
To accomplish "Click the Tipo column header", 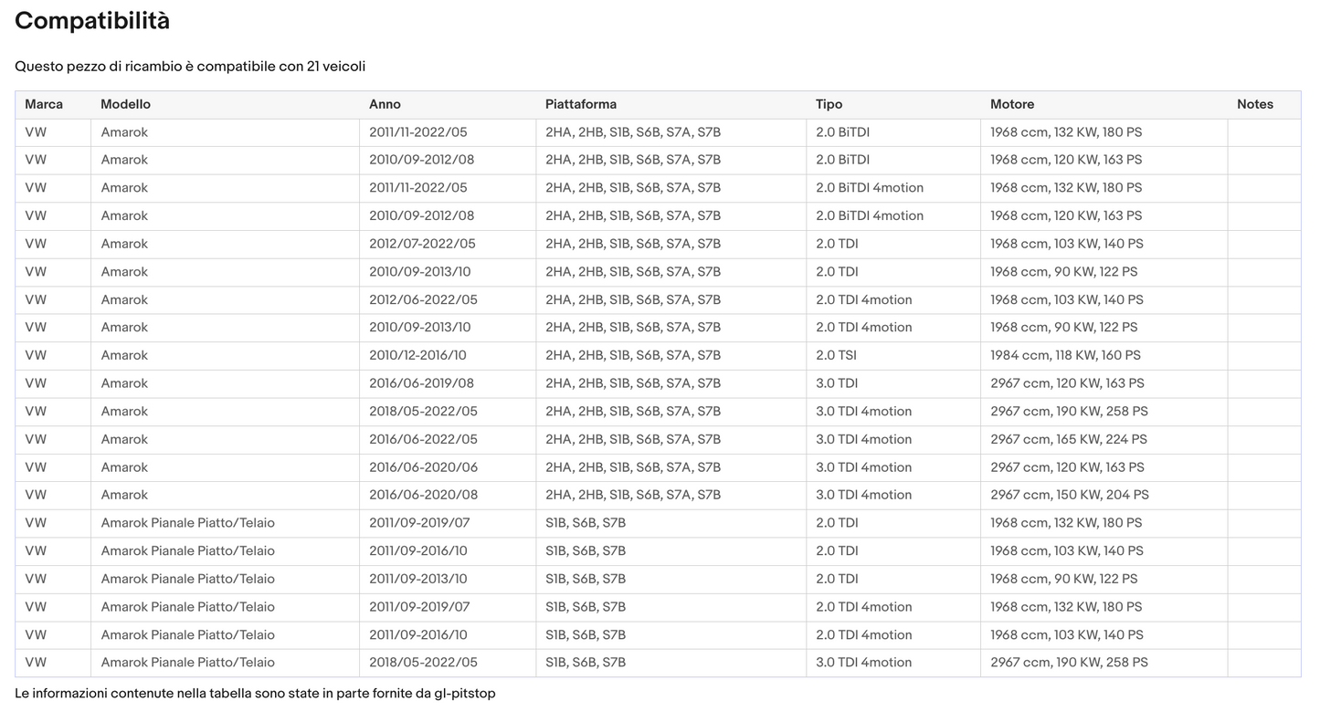I will point(829,104).
